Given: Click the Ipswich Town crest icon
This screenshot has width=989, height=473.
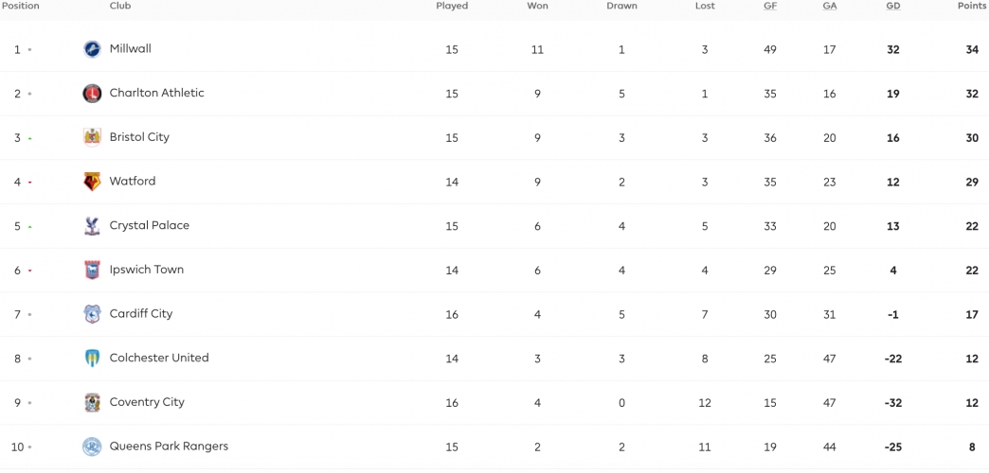Looking at the screenshot, I should 92,270.
